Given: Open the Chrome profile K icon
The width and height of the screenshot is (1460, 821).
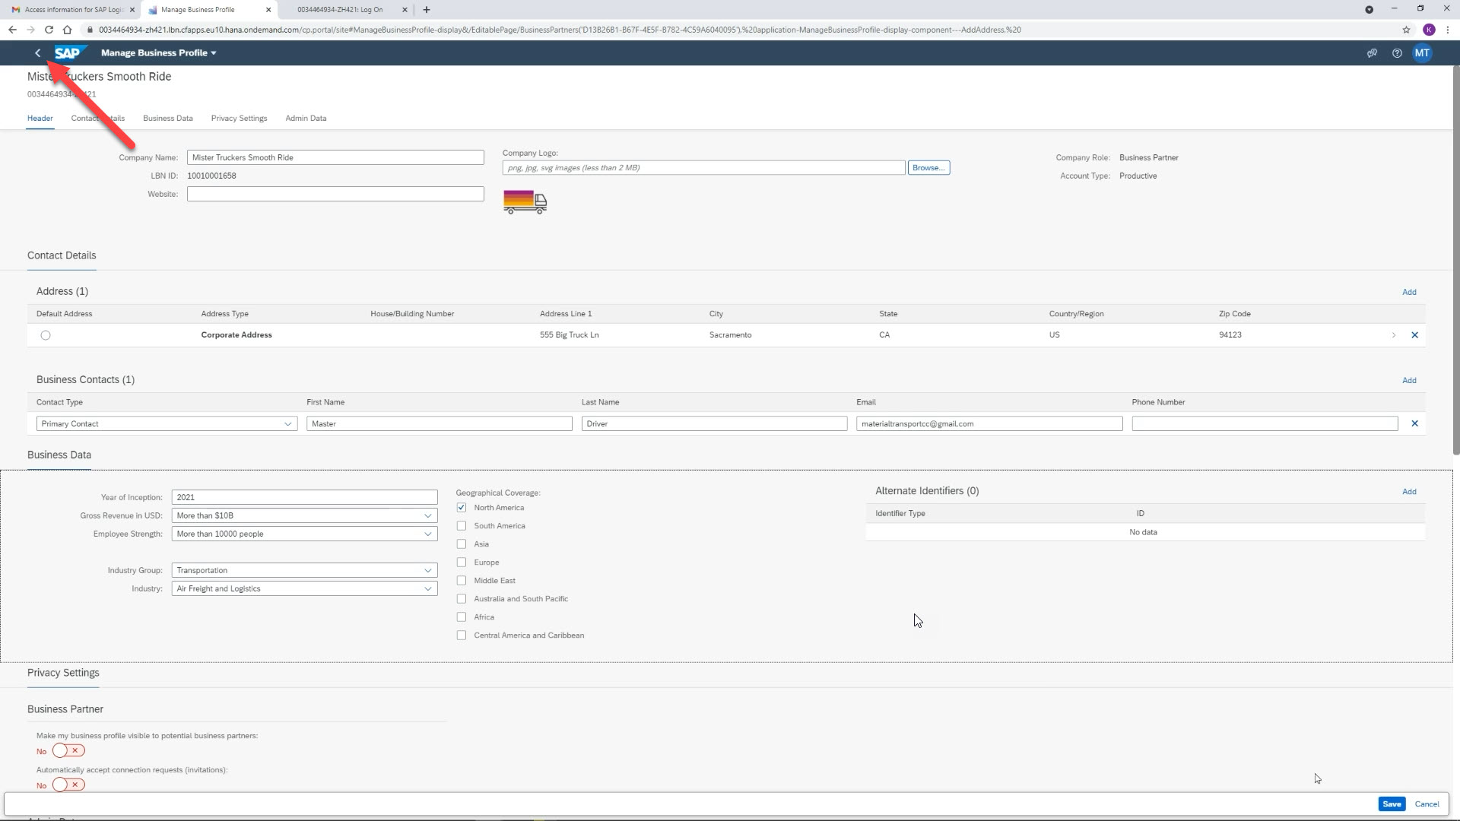Looking at the screenshot, I should pyautogui.click(x=1429, y=30).
